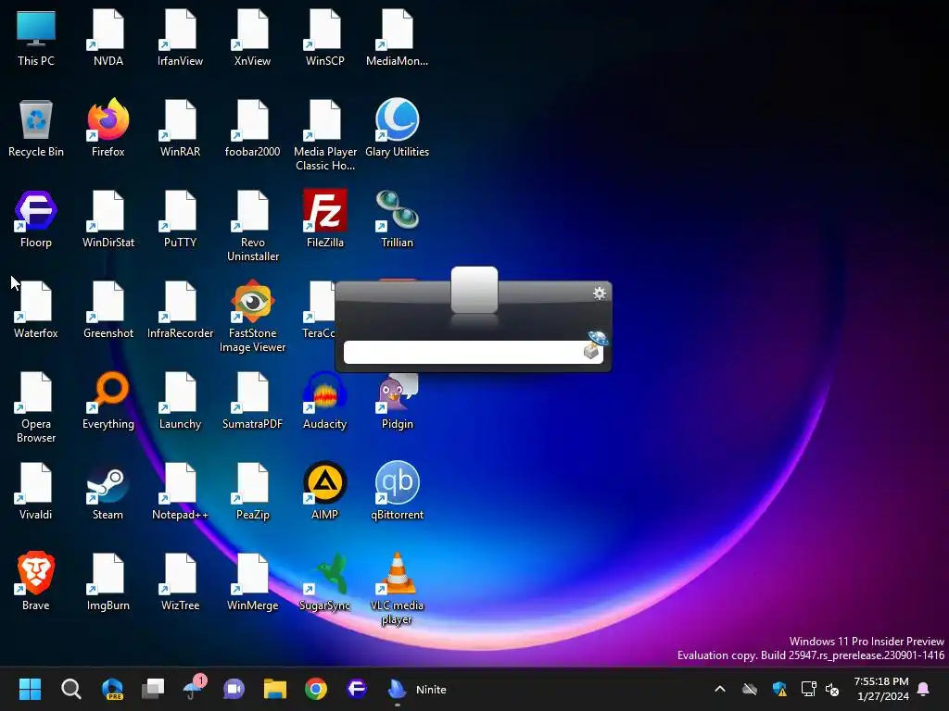Select the Steam desktop icon

[x=108, y=492]
